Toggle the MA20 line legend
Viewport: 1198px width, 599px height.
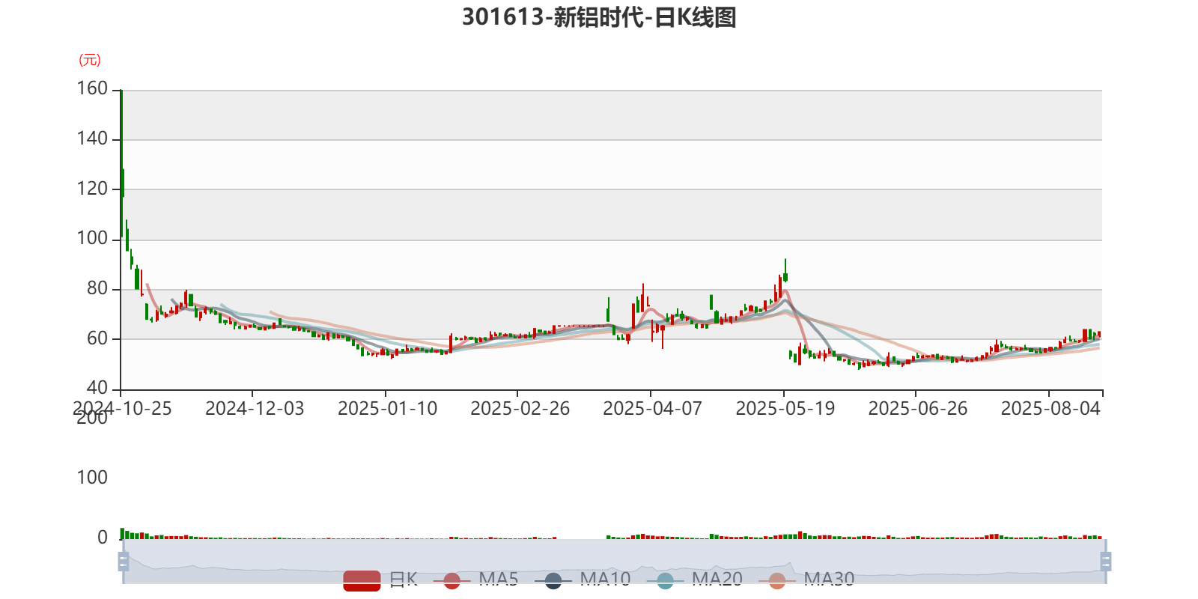[694, 580]
